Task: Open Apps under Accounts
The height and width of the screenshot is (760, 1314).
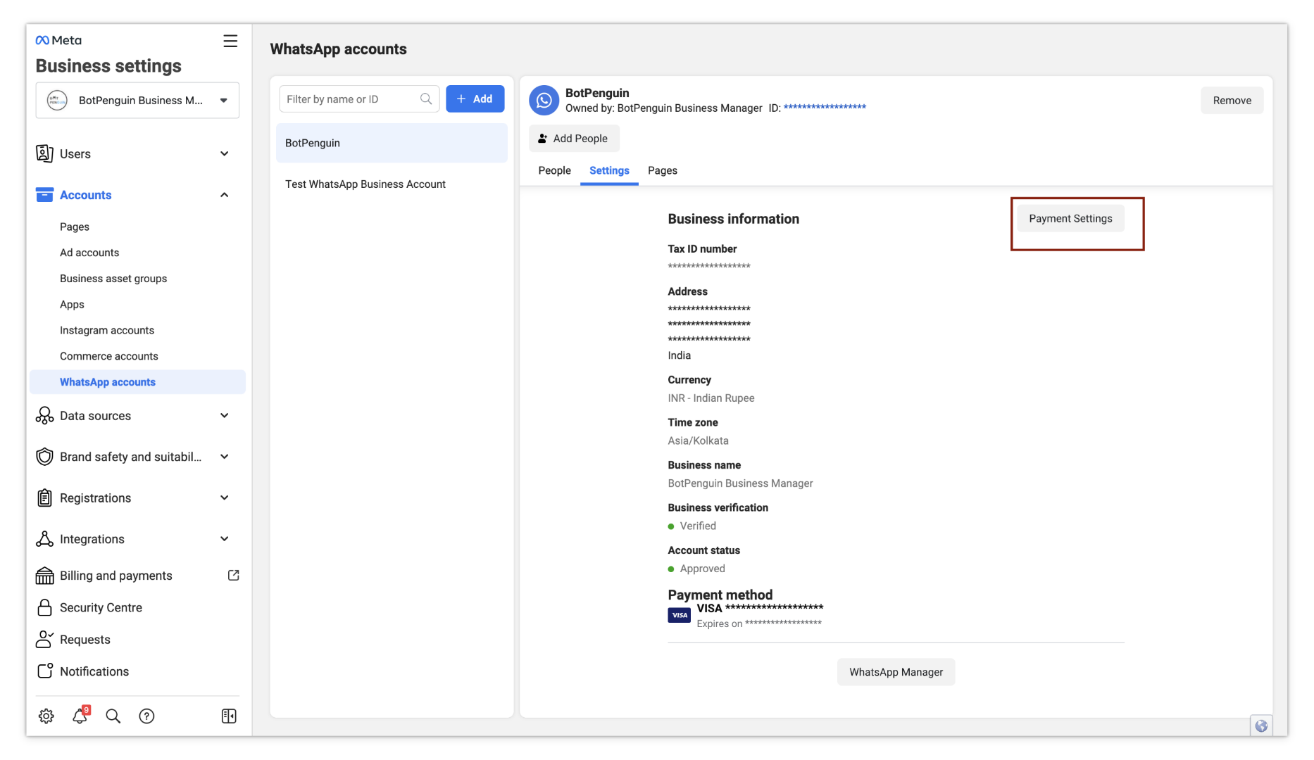Action: 72,305
